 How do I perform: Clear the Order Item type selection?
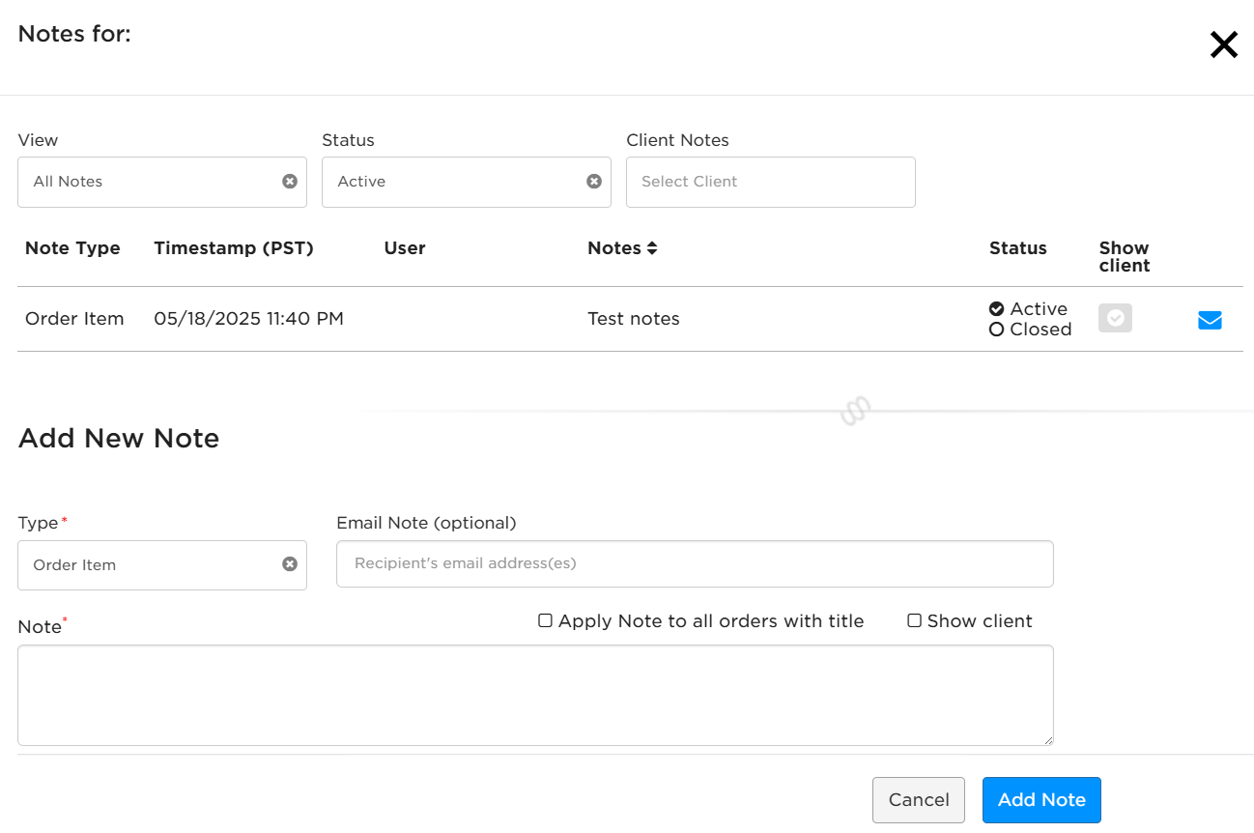tap(290, 564)
